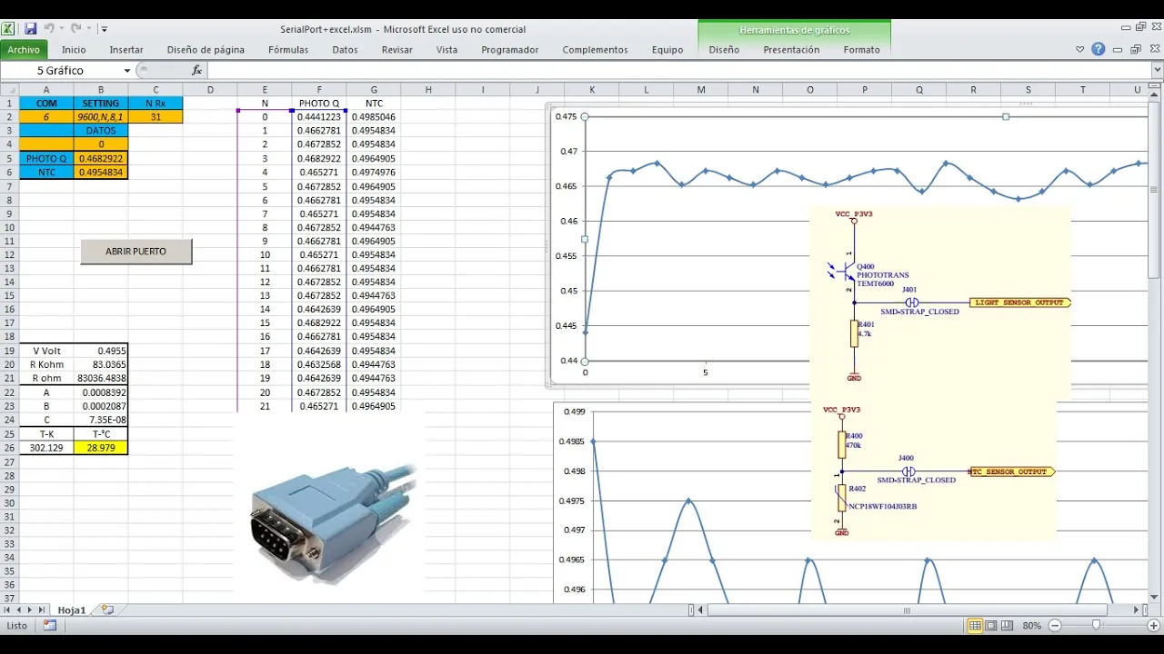Screen dimensions: 1164x654
Task: Click the Insert Worksheet icon next to Hoja1
Action: coord(107,610)
